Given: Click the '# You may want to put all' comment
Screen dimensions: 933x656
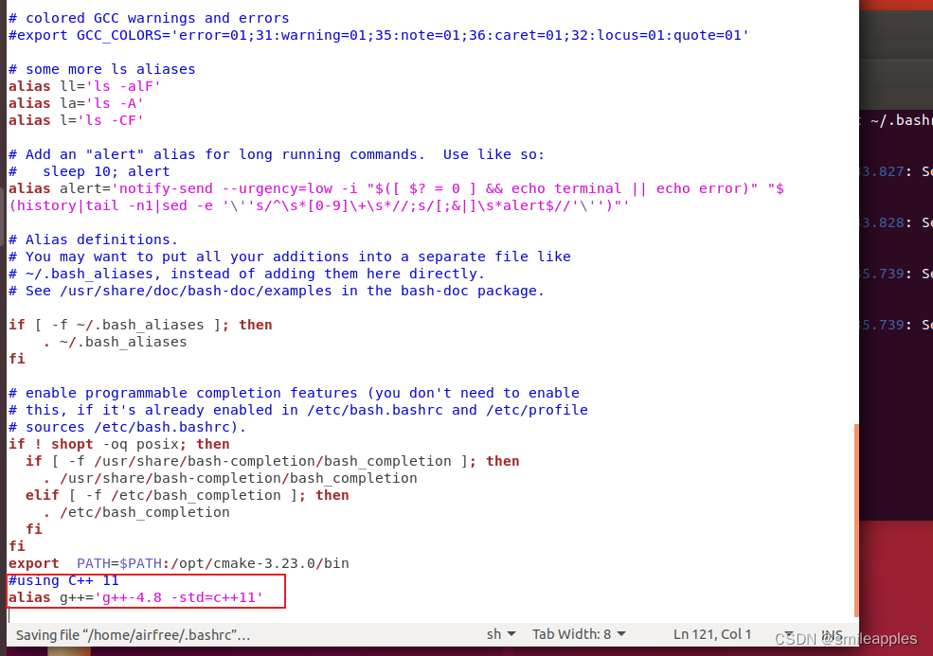Looking at the screenshot, I should (x=290, y=257).
